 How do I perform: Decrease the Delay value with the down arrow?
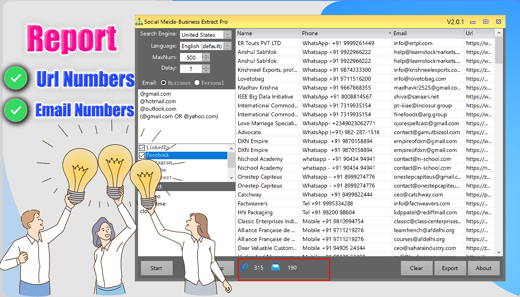click(x=206, y=71)
